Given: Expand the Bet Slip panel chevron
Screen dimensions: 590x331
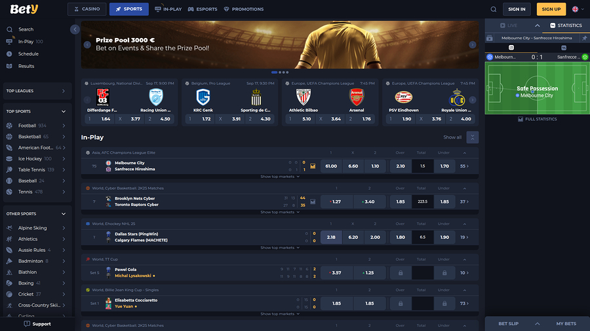Looking at the screenshot, I should [538, 324].
